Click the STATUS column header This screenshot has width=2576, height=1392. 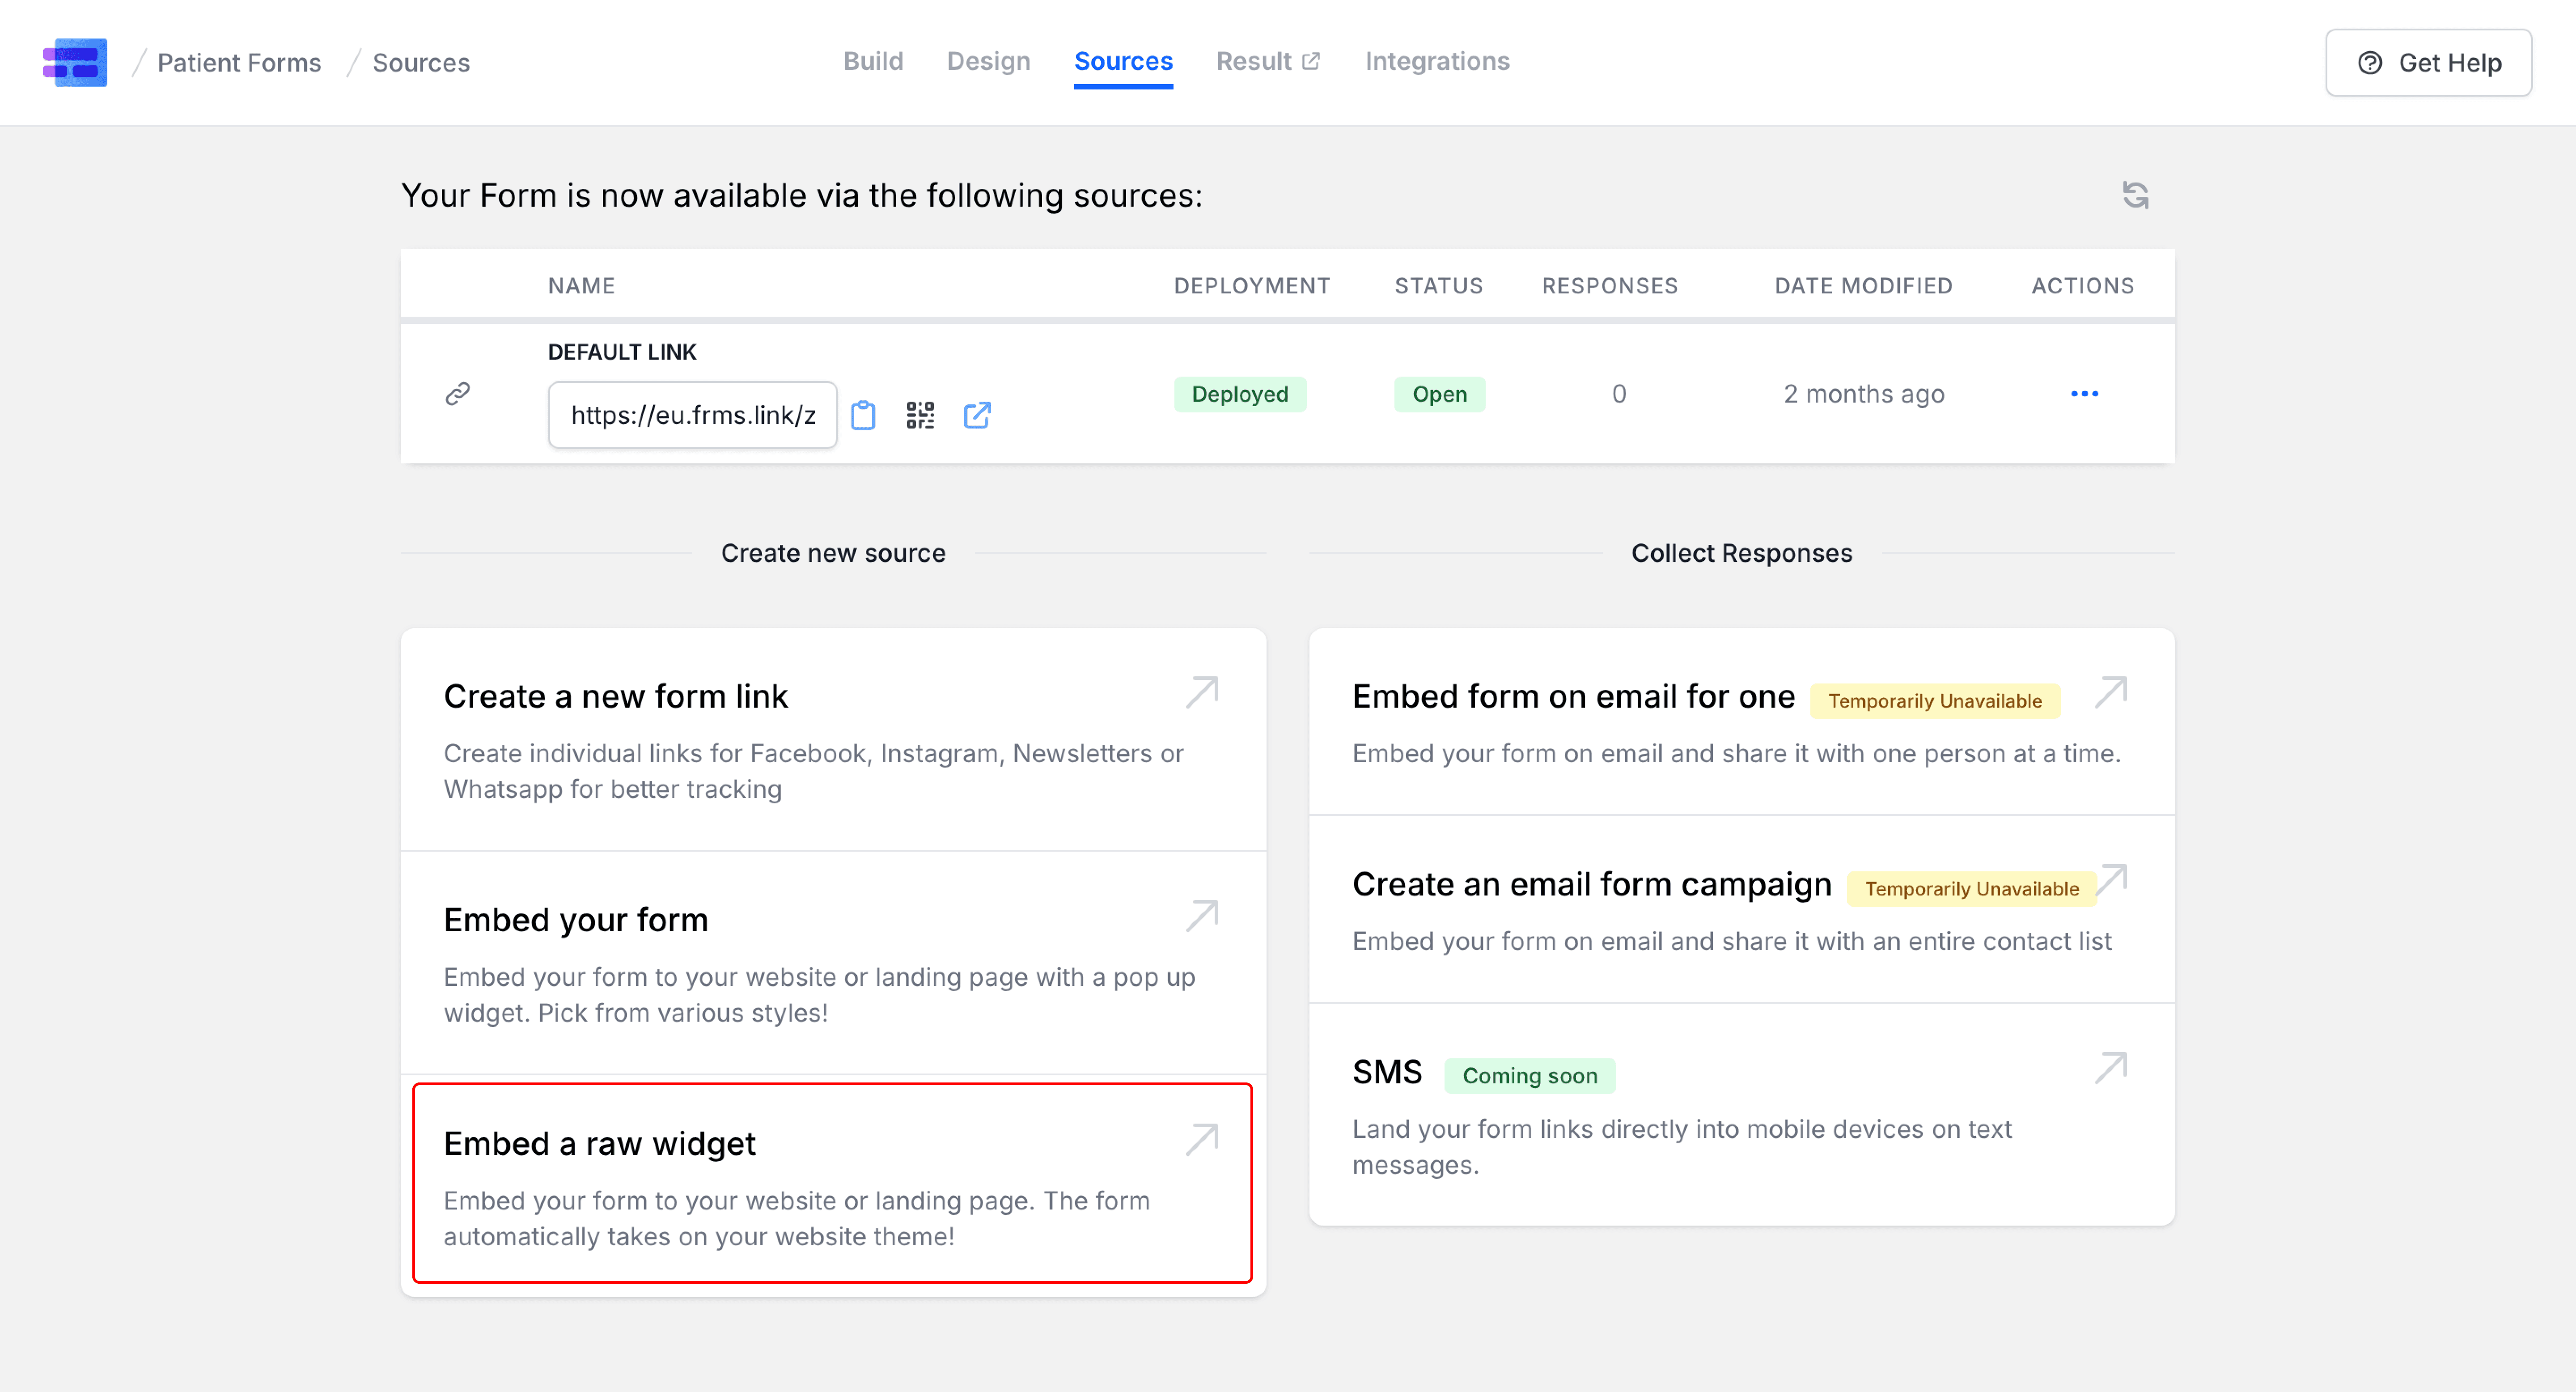(x=1439, y=286)
